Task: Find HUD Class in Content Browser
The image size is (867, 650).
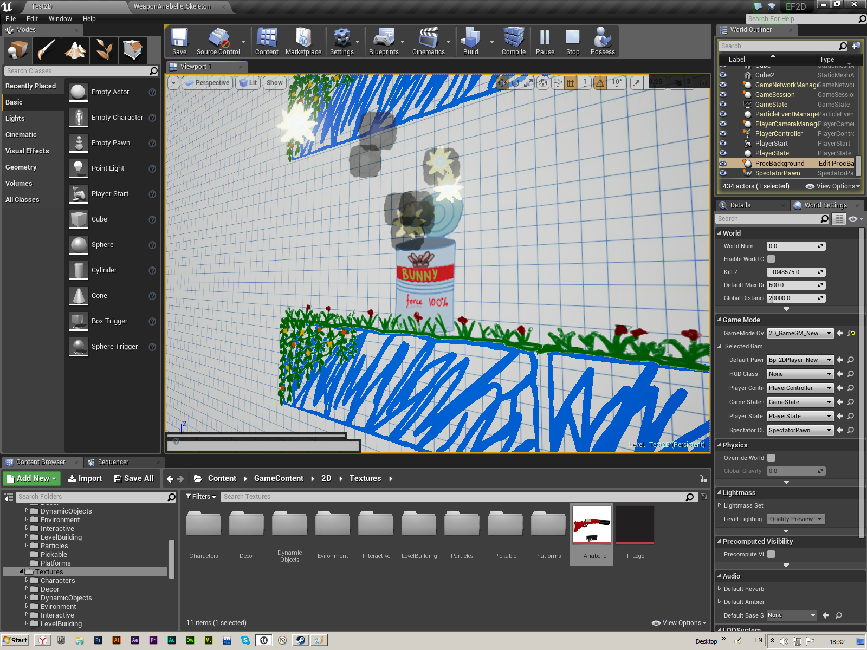Action: tap(851, 374)
